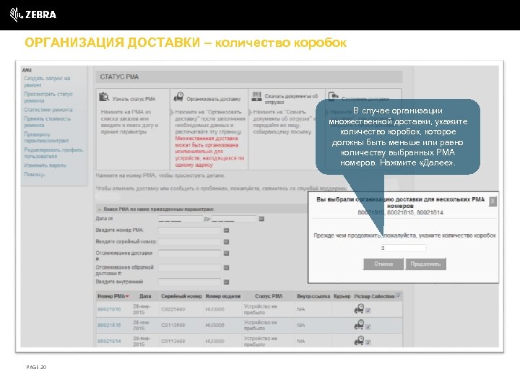Screen dimensions: 520x390
Task: Sort by the 'Номер РМА' column arrow
Action: (127, 296)
